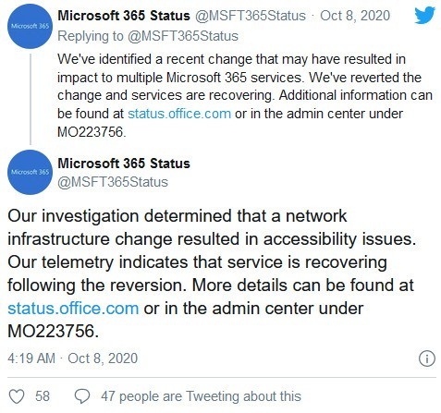
Task: Open status.office.com link in parent tweet
Action: click(179, 114)
